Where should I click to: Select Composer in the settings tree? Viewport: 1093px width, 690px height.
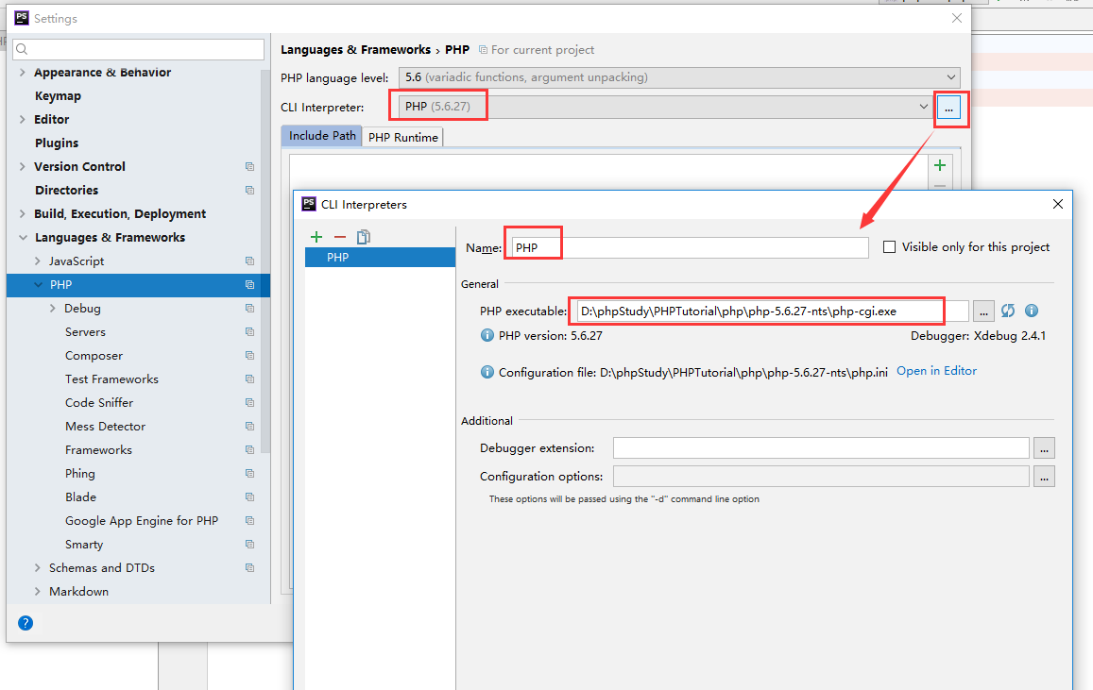(94, 356)
